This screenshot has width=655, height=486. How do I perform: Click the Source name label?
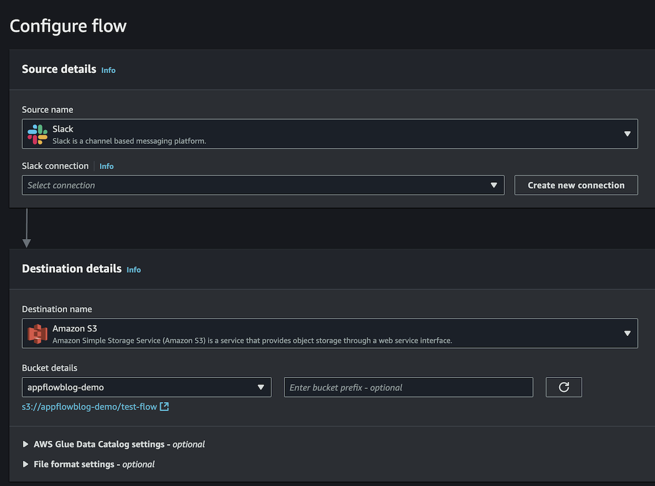tap(47, 110)
